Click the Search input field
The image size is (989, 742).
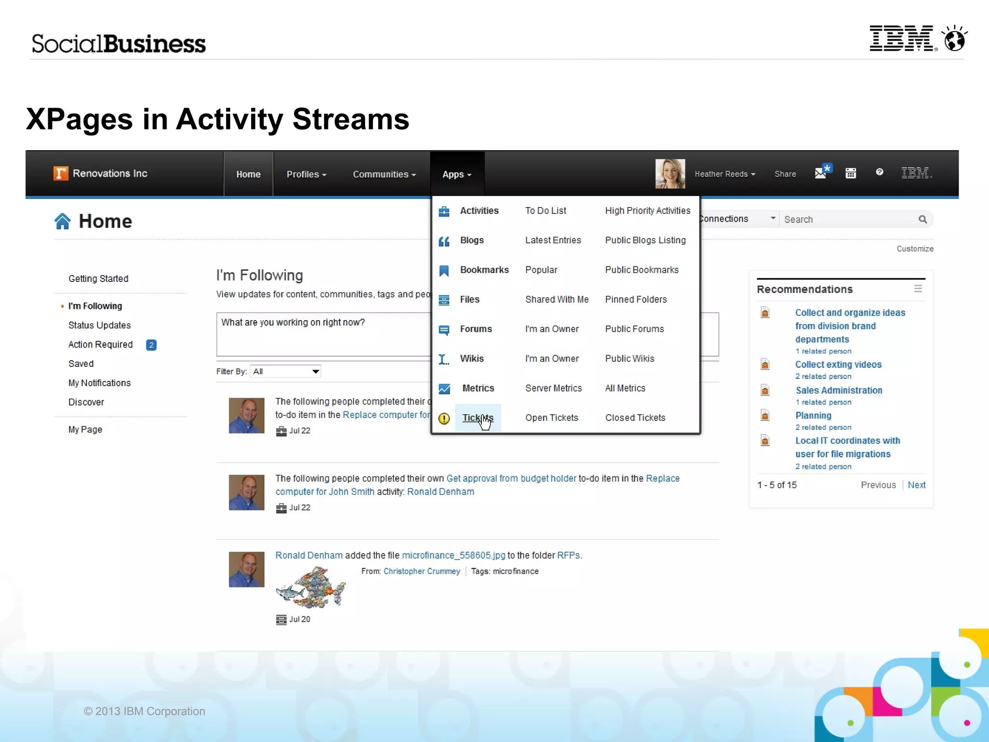848,219
